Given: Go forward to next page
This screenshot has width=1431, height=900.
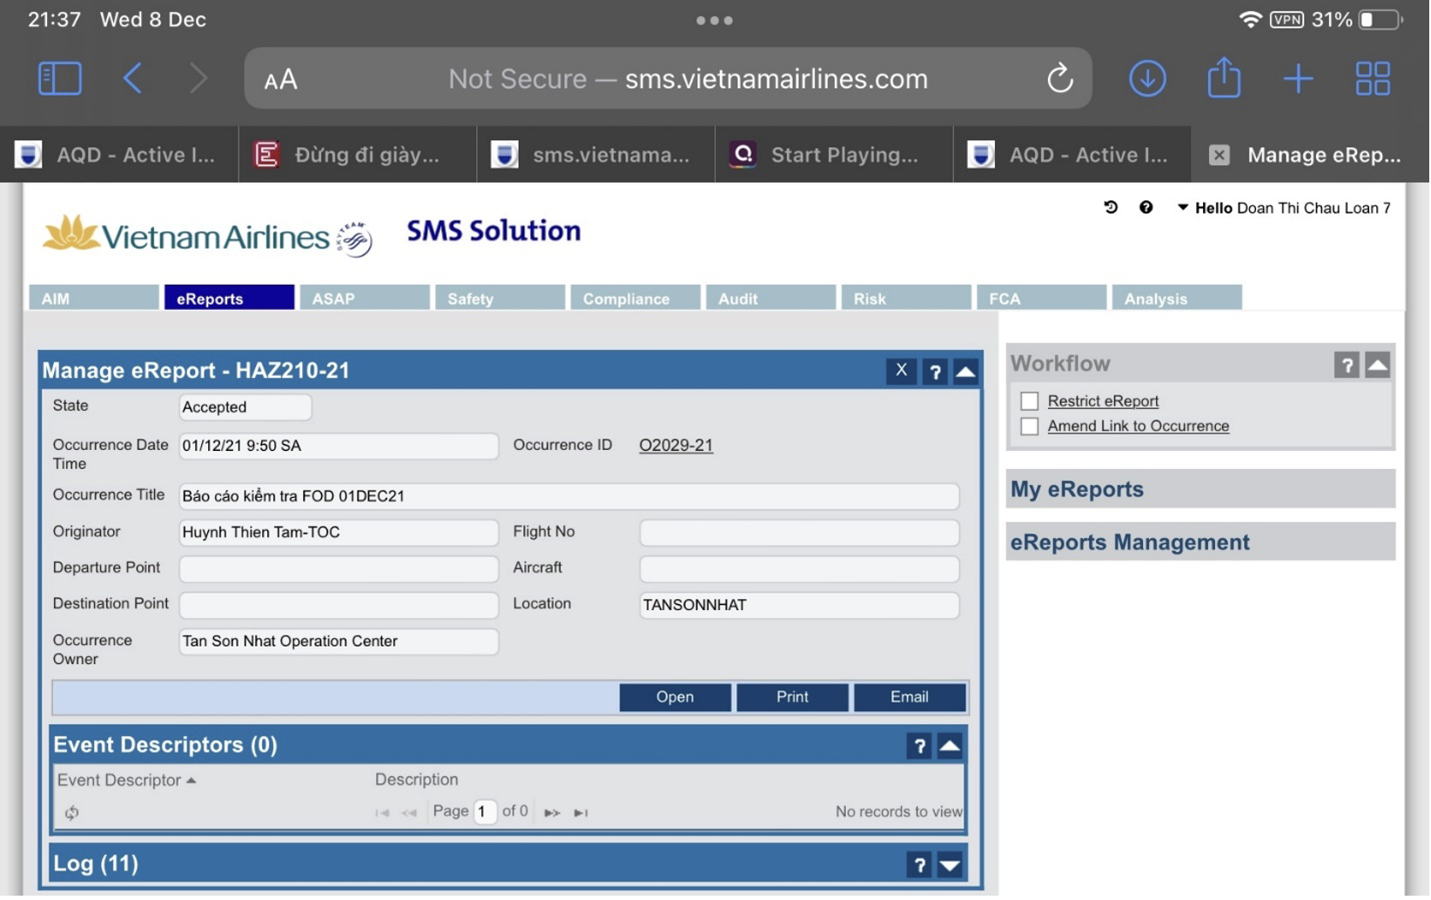Looking at the screenshot, I should tap(198, 78).
